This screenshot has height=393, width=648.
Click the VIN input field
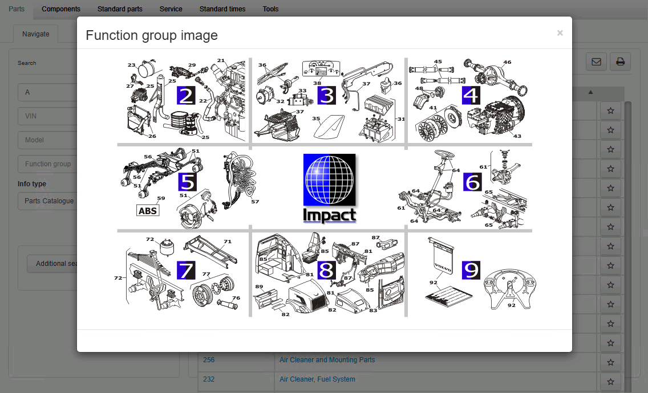[47, 116]
